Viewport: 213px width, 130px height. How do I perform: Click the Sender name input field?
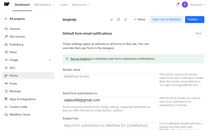point(109,77)
